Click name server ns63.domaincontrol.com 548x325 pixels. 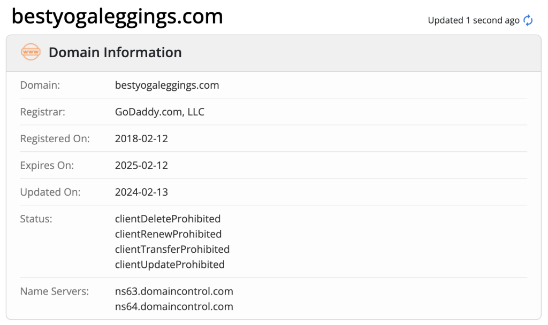(x=174, y=291)
